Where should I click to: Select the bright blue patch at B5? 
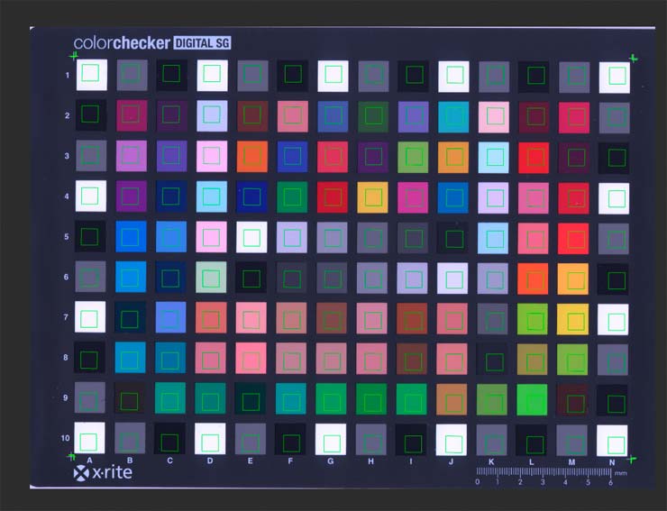pyautogui.click(x=131, y=236)
